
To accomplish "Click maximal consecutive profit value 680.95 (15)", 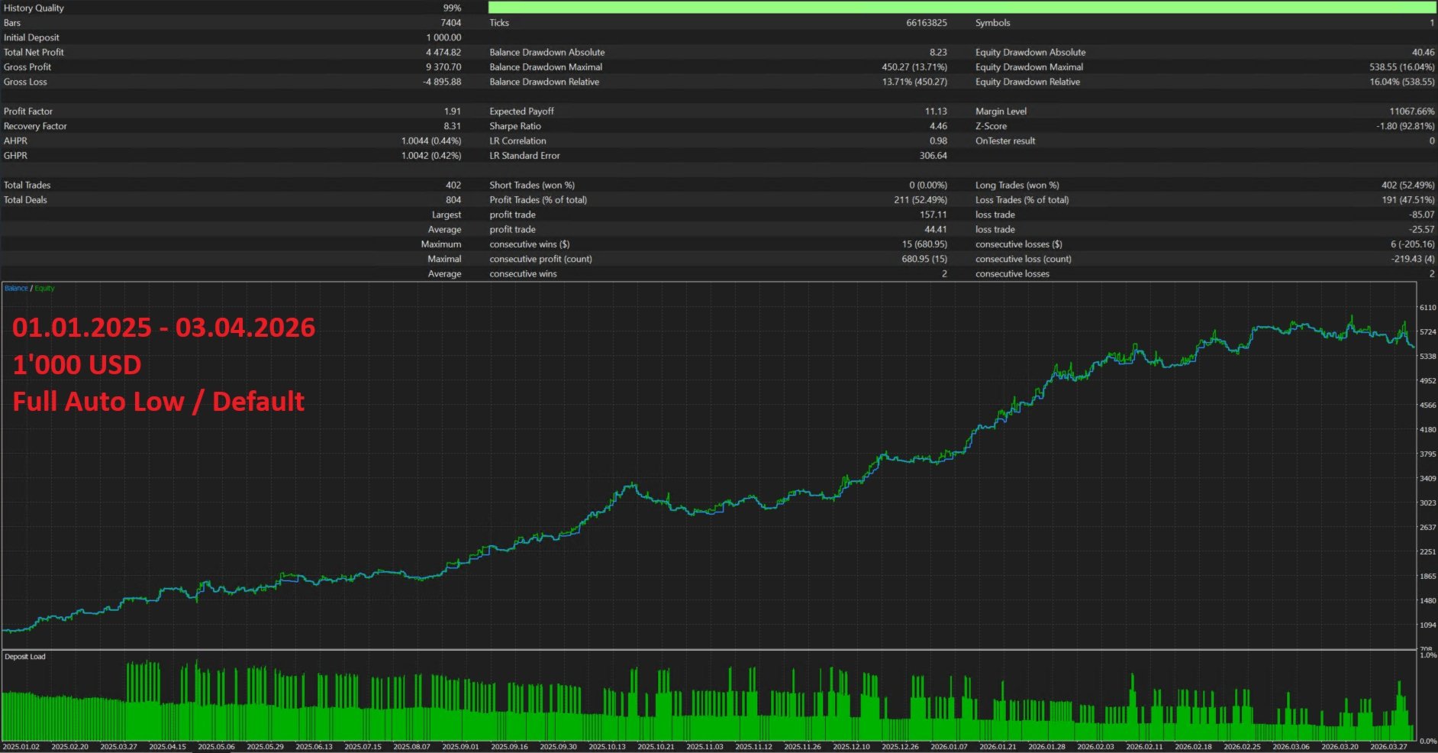I will pyautogui.click(x=924, y=260).
